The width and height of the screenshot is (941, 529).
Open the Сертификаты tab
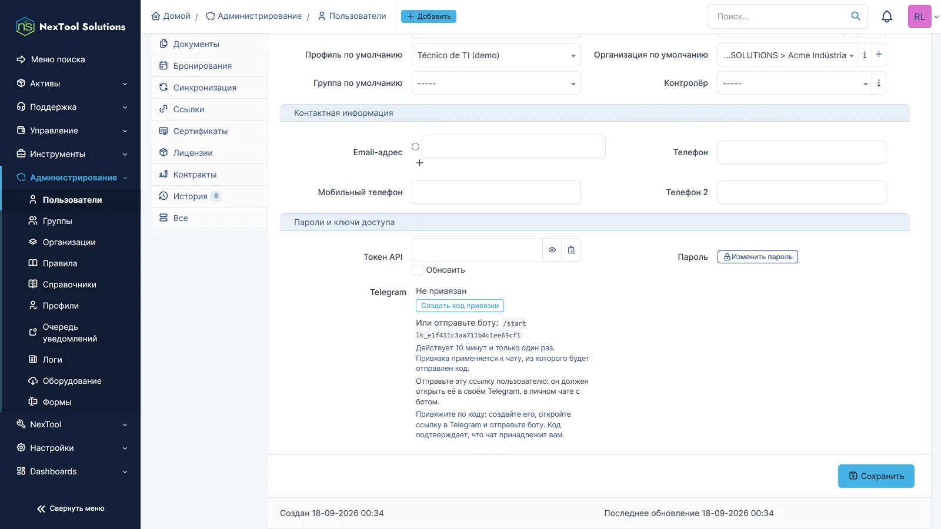point(209,131)
